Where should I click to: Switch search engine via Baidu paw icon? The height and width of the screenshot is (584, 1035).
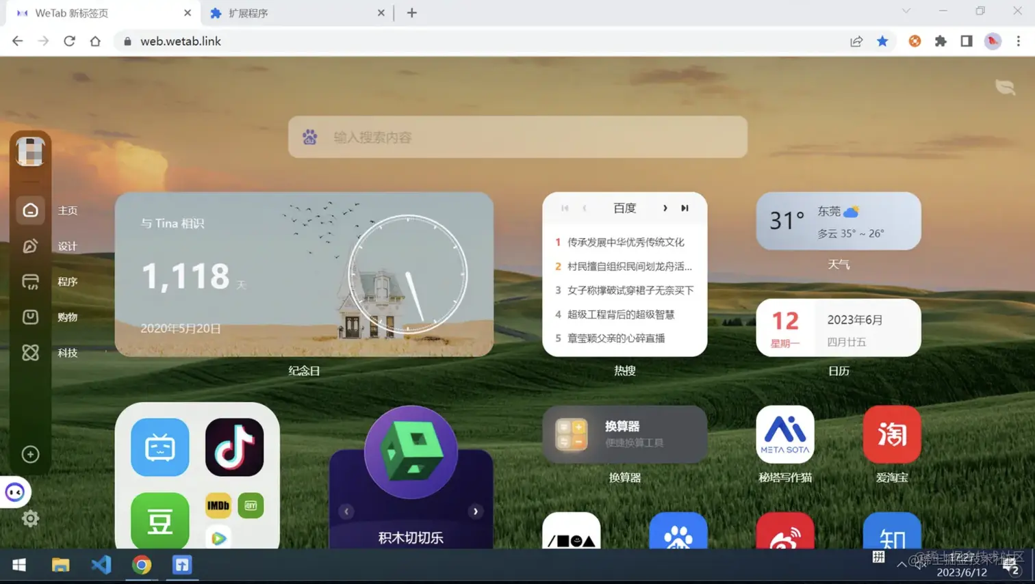(310, 137)
